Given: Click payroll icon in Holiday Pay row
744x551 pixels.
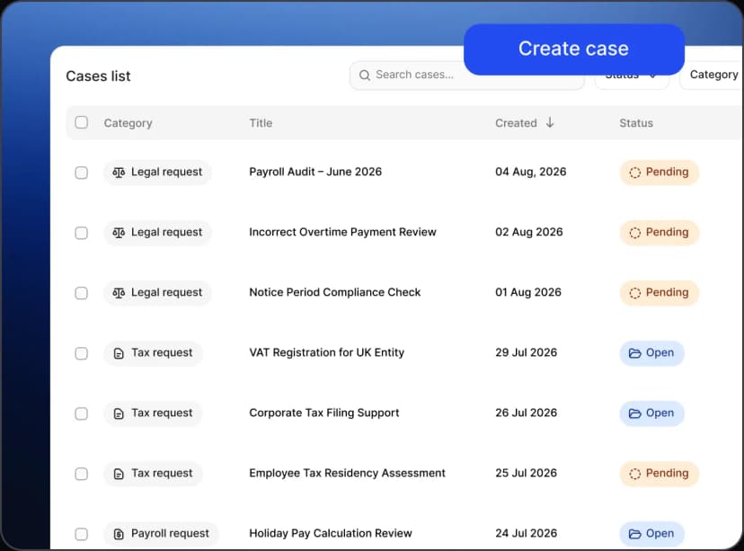Looking at the screenshot, I should [119, 534].
